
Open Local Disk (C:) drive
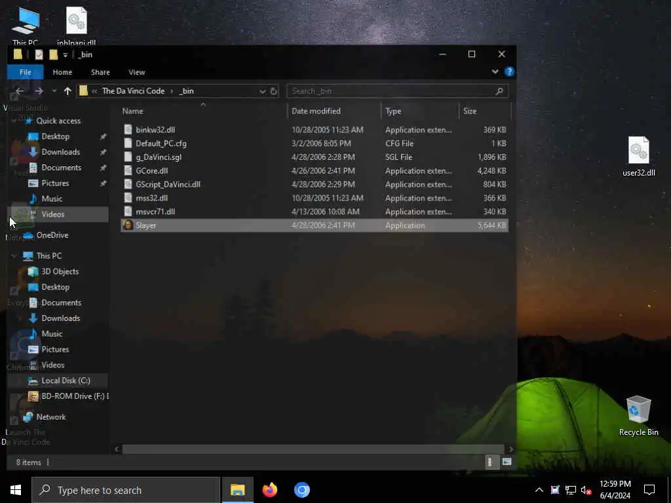pos(66,381)
